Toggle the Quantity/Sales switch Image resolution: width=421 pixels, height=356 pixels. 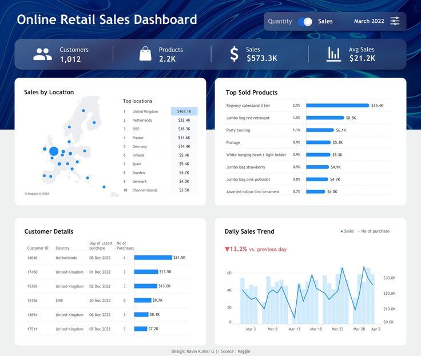(x=305, y=22)
